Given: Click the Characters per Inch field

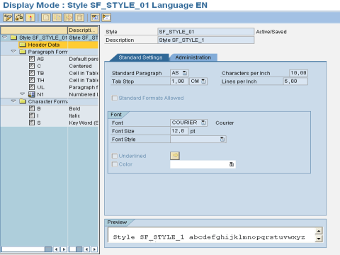Looking at the screenshot, I should point(298,73).
